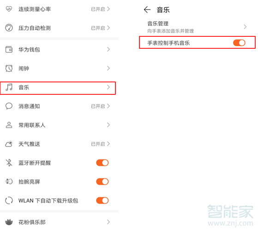The height and width of the screenshot is (232, 258).
Task: Select the 常用联系人 menu entry
Action: pyautogui.click(x=58, y=125)
